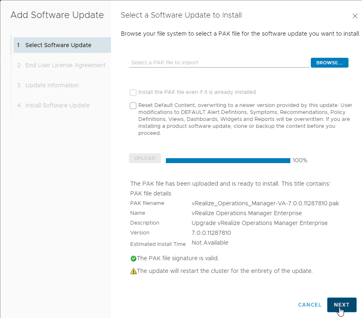The height and width of the screenshot is (318, 362).
Task: Select the name 'vRealize Operations Manager Enterprise'
Action: [247, 213]
